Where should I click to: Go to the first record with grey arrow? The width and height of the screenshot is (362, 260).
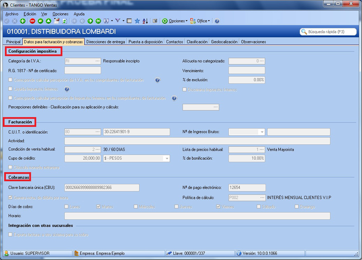(x=74, y=21)
